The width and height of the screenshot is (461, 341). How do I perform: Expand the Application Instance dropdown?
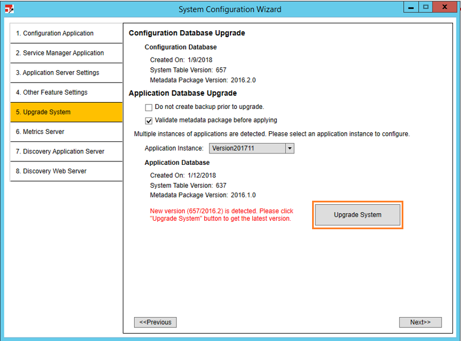click(x=289, y=148)
